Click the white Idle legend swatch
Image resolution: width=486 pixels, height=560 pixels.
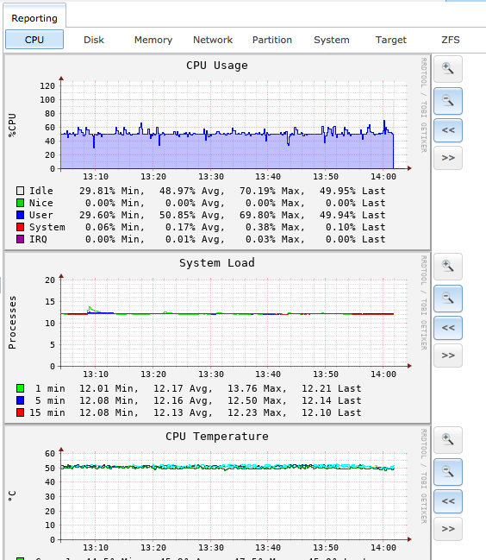coord(21,191)
